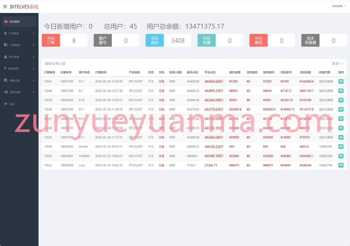Click the 买涨 direction in order 13534 row
Image resolution: width=350 pixels, height=246 pixels.
click(161, 147)
